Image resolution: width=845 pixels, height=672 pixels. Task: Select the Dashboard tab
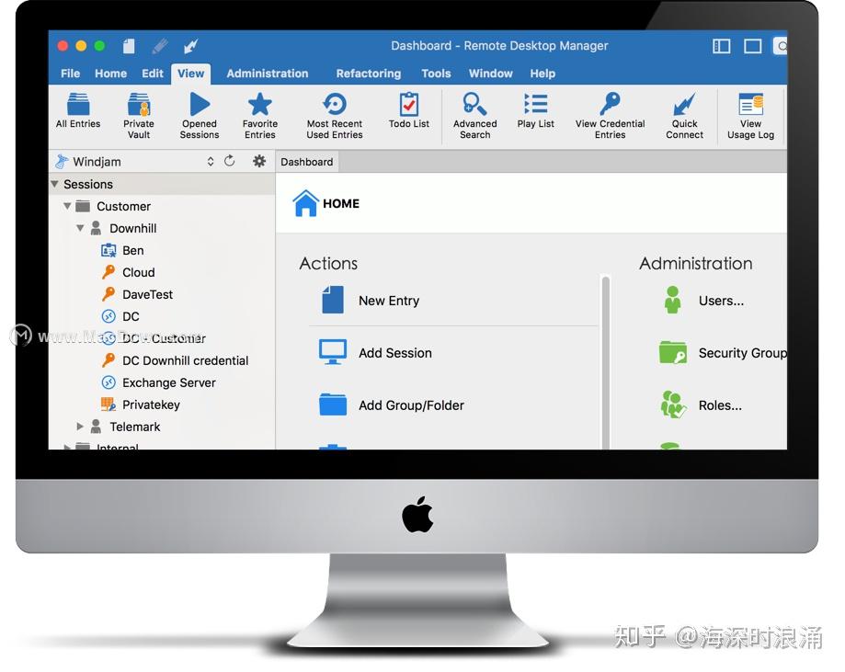pyautogui.click(x=306, y=161)
